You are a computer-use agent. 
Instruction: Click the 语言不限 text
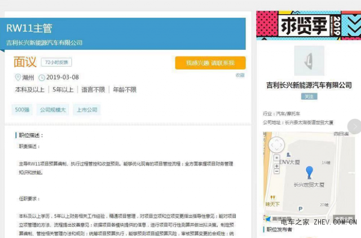click(x=93, y=90)
